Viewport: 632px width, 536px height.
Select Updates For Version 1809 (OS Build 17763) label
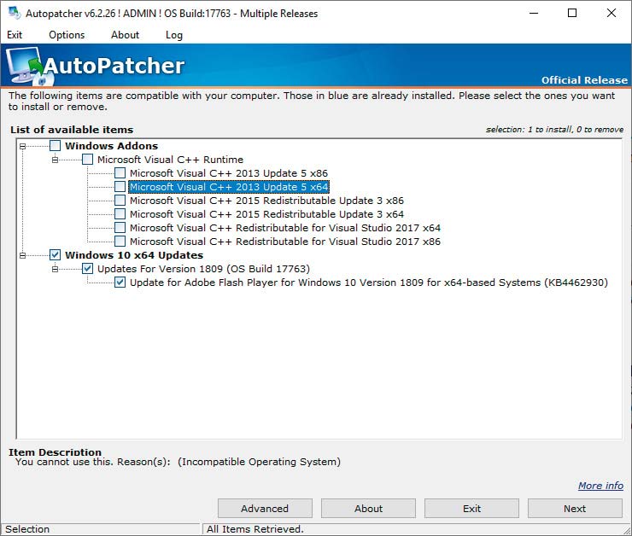coord(203,269)
